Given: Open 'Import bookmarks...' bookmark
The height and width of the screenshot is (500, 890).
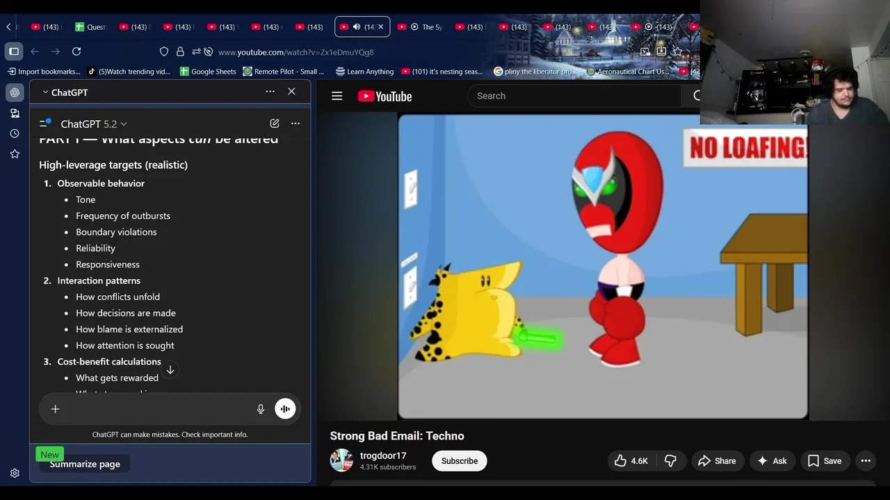Looking at the screenshot, I should 44,72.
